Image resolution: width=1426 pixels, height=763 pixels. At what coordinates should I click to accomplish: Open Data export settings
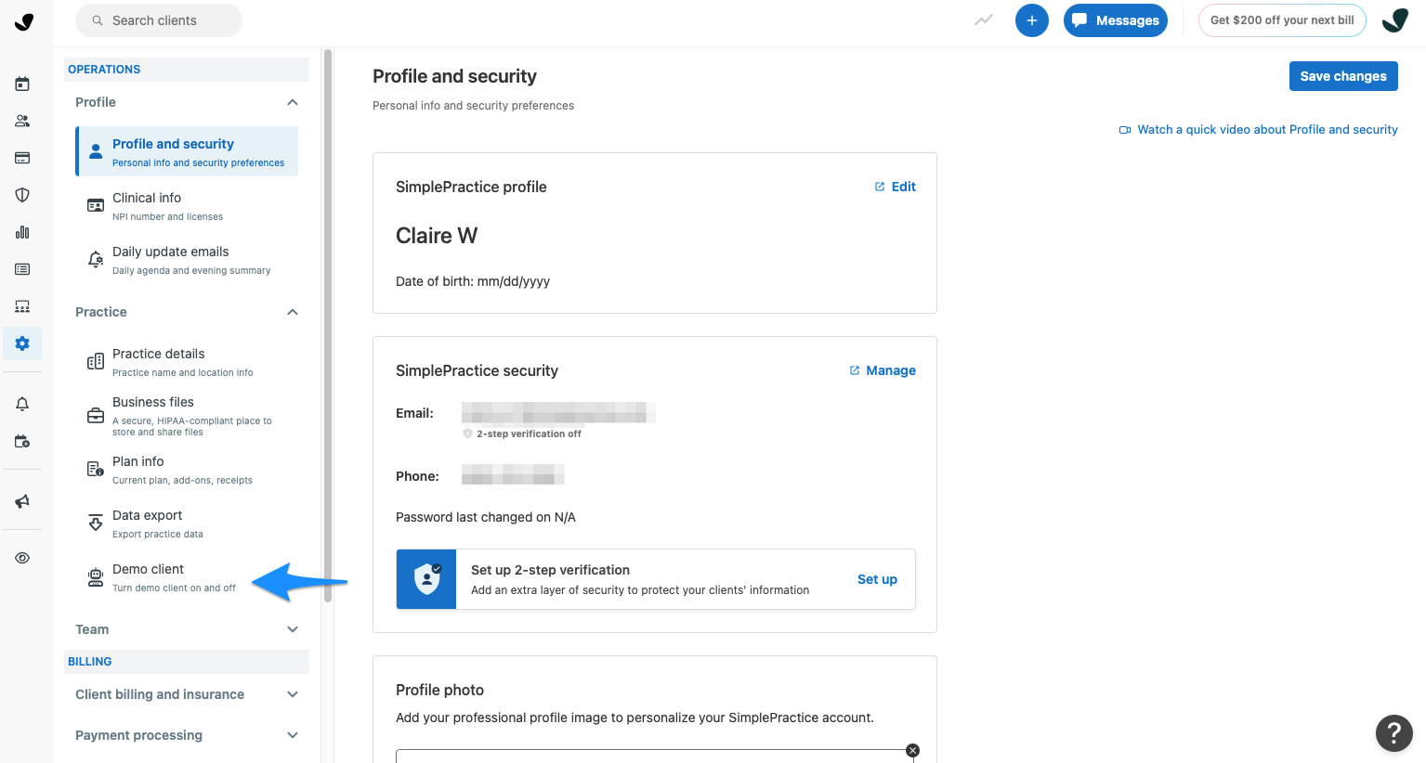coord(187,524)
